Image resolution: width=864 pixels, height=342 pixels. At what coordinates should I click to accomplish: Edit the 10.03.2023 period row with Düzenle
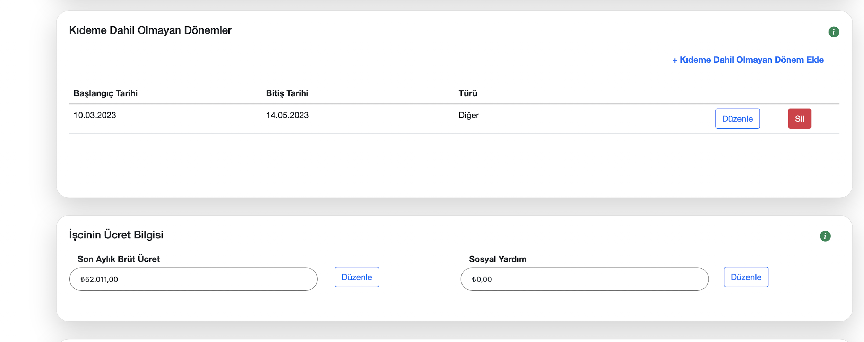coord(737,119)
